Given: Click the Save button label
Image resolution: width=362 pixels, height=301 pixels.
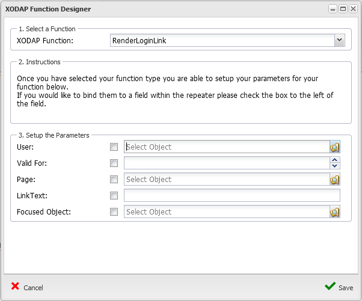Looking at the screenshot, I should (x=346, y=288).
